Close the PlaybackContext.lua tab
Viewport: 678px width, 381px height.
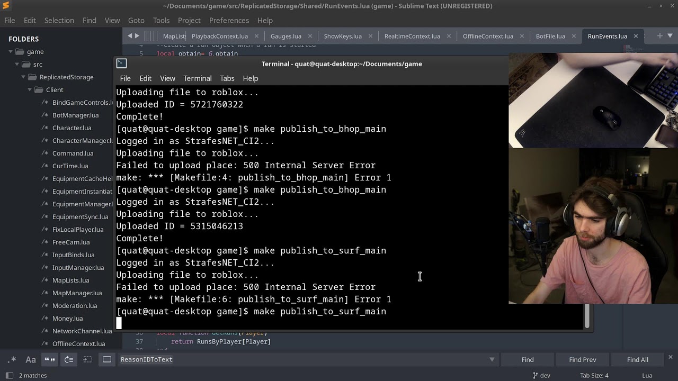coord(257,36)
